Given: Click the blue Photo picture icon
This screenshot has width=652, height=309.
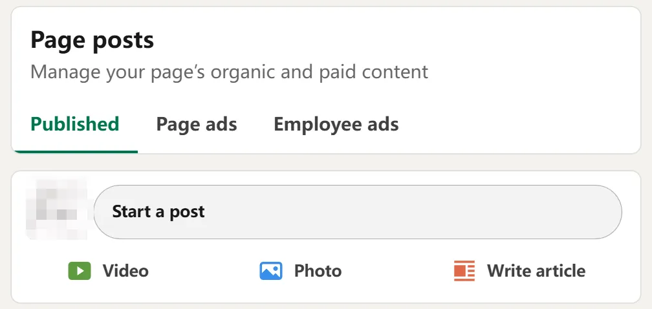Looking at the screenshot, I should (x=270, y=270).
